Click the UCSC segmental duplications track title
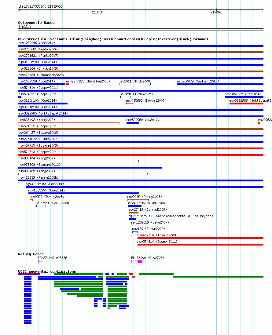The image size is (272, 335). [x=47, y=271]
